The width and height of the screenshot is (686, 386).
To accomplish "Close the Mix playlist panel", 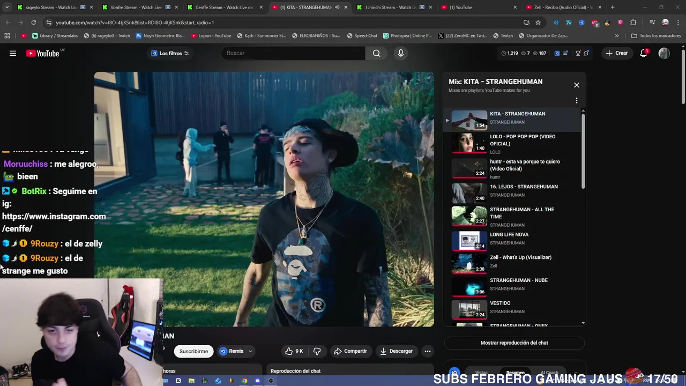I will pos(577,85).
